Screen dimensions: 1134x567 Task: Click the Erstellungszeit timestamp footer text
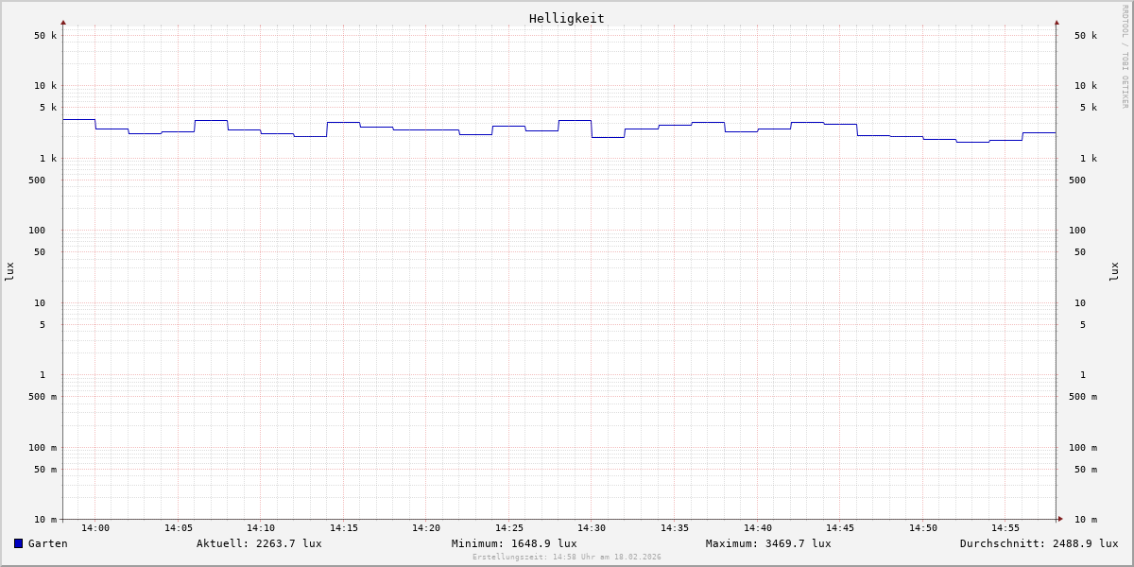[567, 558]
